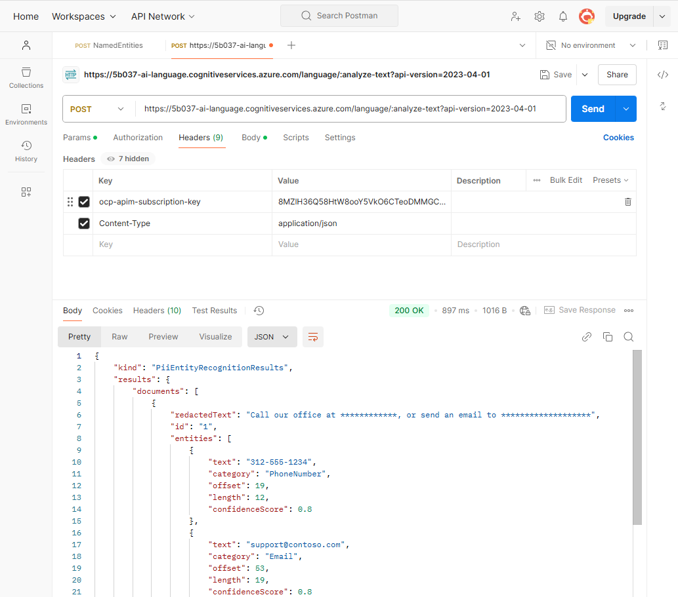
Task: Click the invite collaborators icon
Action: click(x=515, y=16)
